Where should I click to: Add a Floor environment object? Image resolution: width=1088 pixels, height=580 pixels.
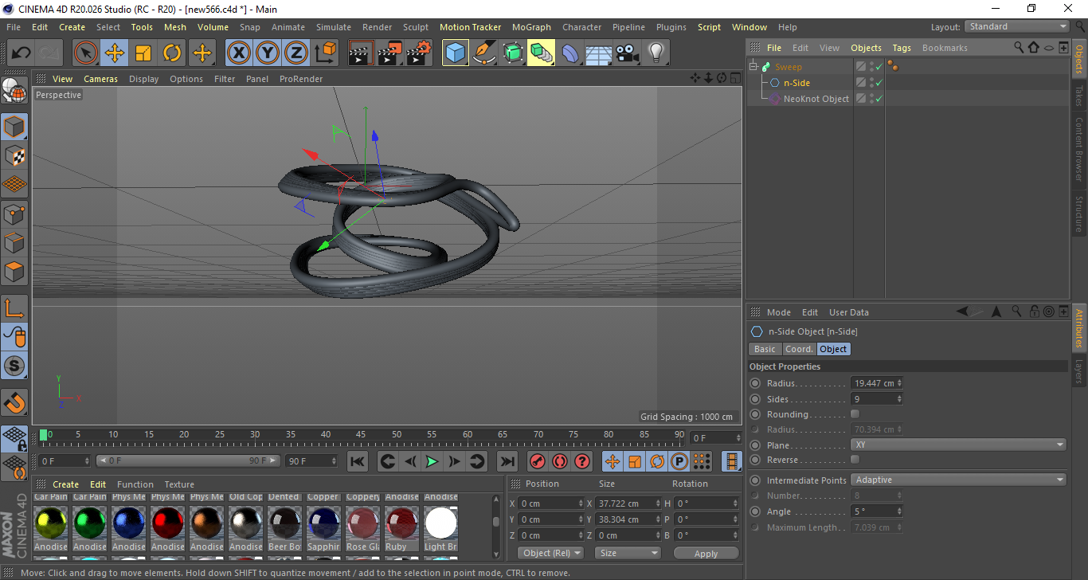598,53
